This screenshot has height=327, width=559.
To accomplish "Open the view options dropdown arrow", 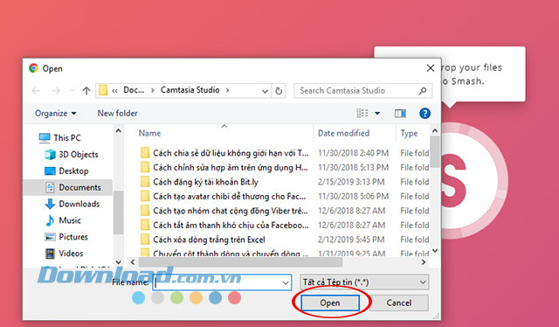I will tap(377, 114).
